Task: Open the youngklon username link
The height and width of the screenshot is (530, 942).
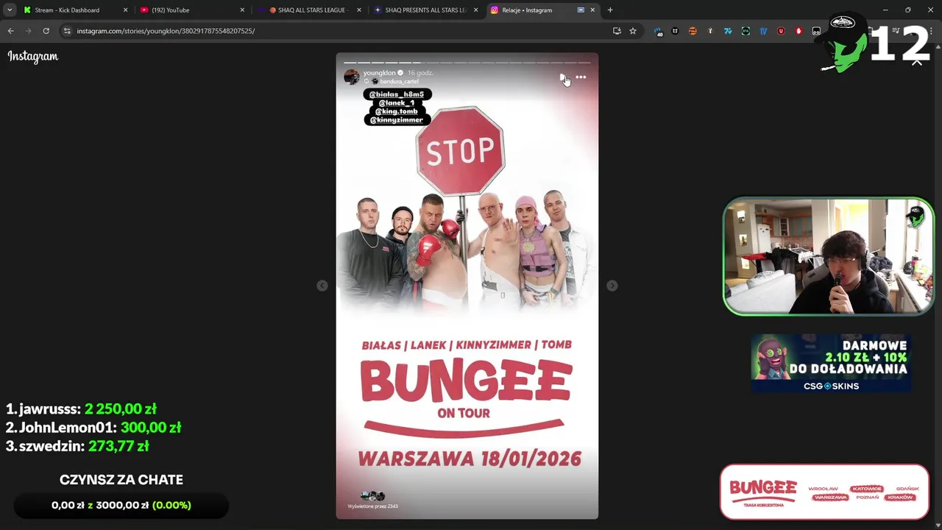Action: click(x=379, y=73)
